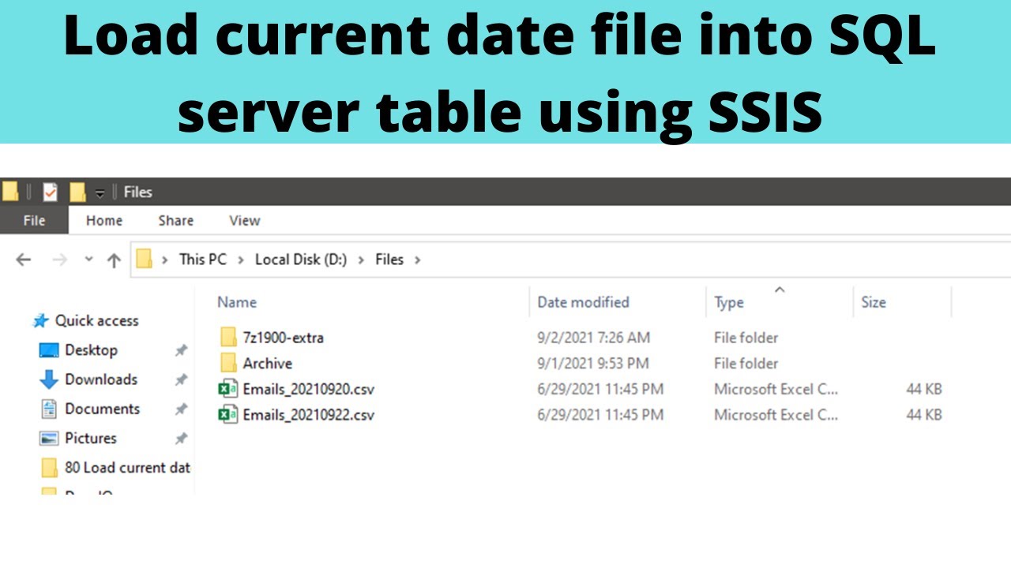
Task: Select the Emails_20210922.csv file
Action: (308, 414)
